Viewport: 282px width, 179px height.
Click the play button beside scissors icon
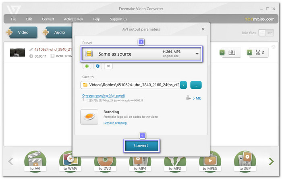tap(249, 52)
